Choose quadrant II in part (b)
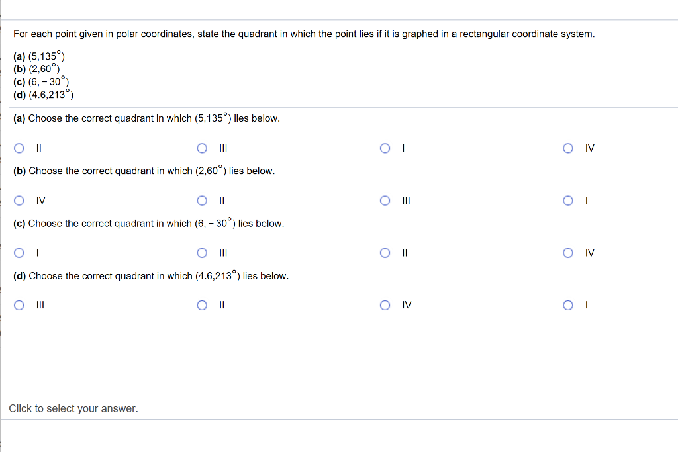The width and height of the screenshot is (678, 452). [x=202, y=201]
